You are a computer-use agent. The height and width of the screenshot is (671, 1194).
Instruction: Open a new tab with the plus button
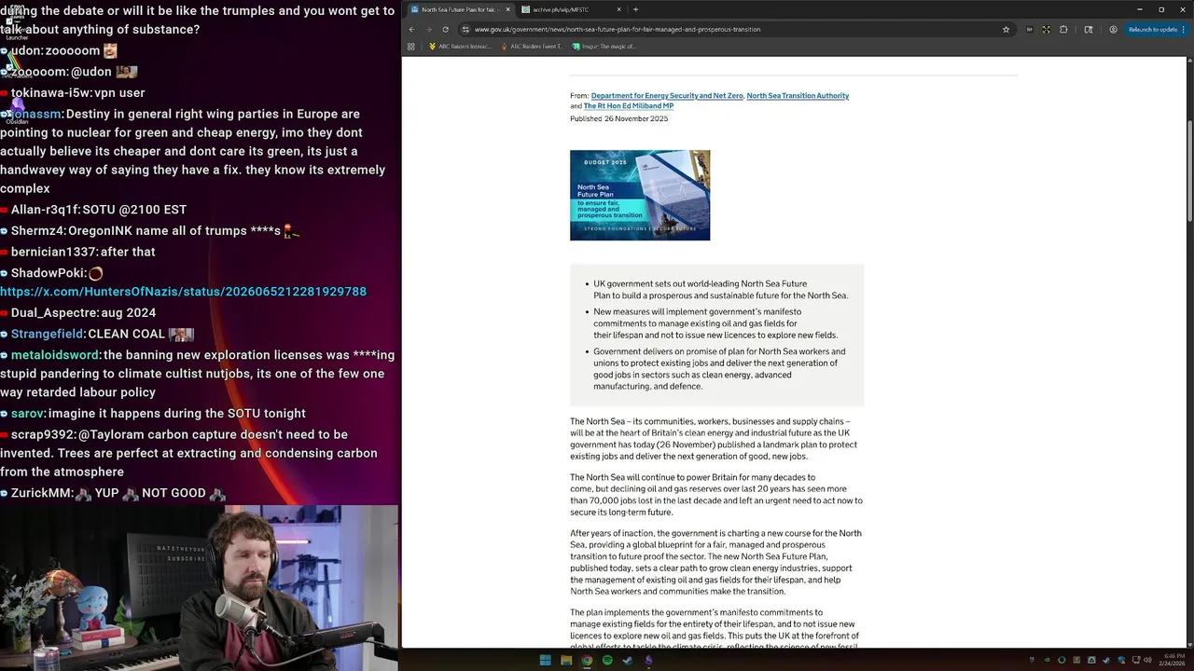click(635, 9)
